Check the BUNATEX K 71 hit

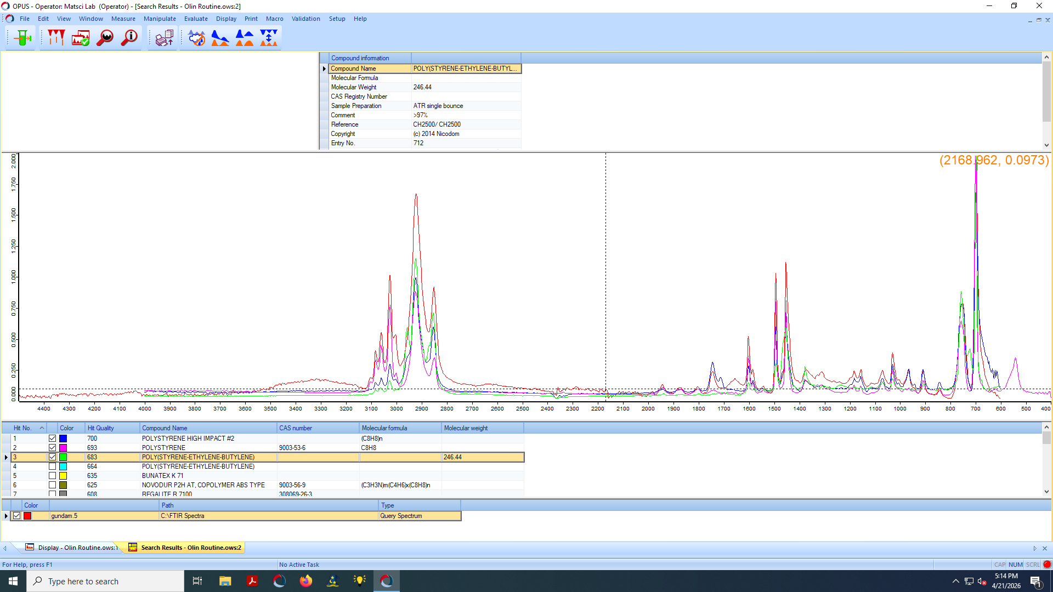pyautogui.click(x=52, y=476)
